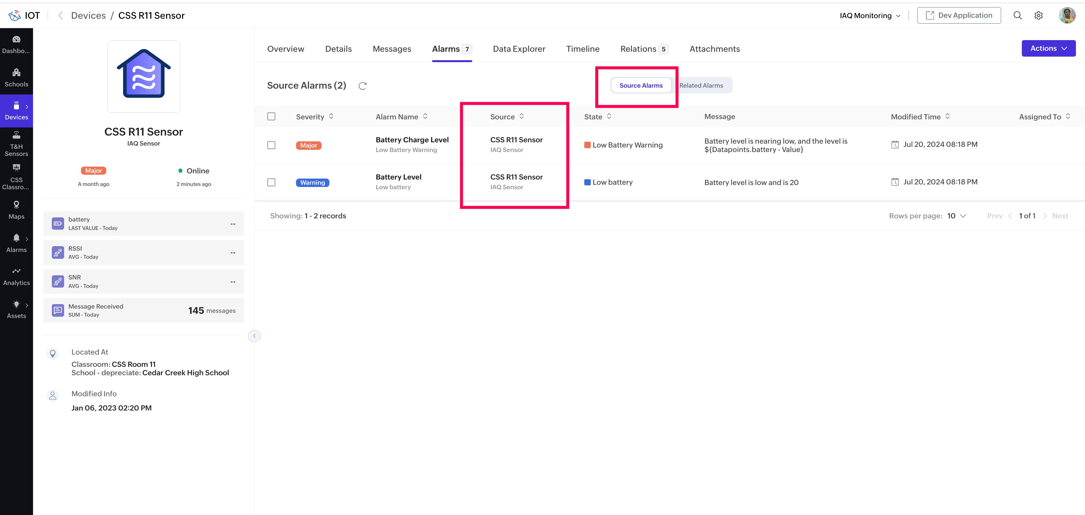The image size is (1085, 515).
Task: Go to Schools in the sidebar
Action: point(17,77)
